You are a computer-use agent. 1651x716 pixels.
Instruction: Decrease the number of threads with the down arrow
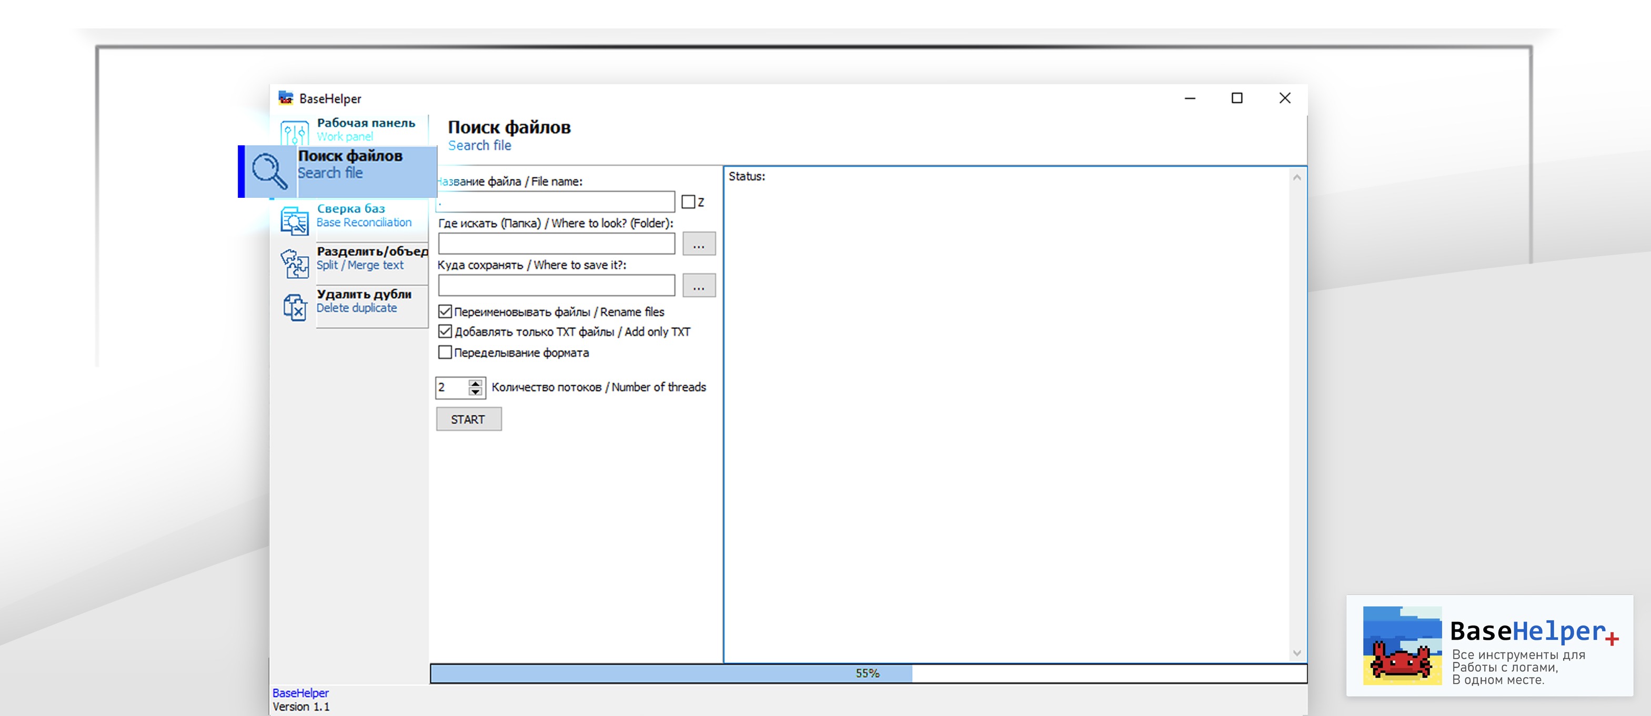coord(475,391)
